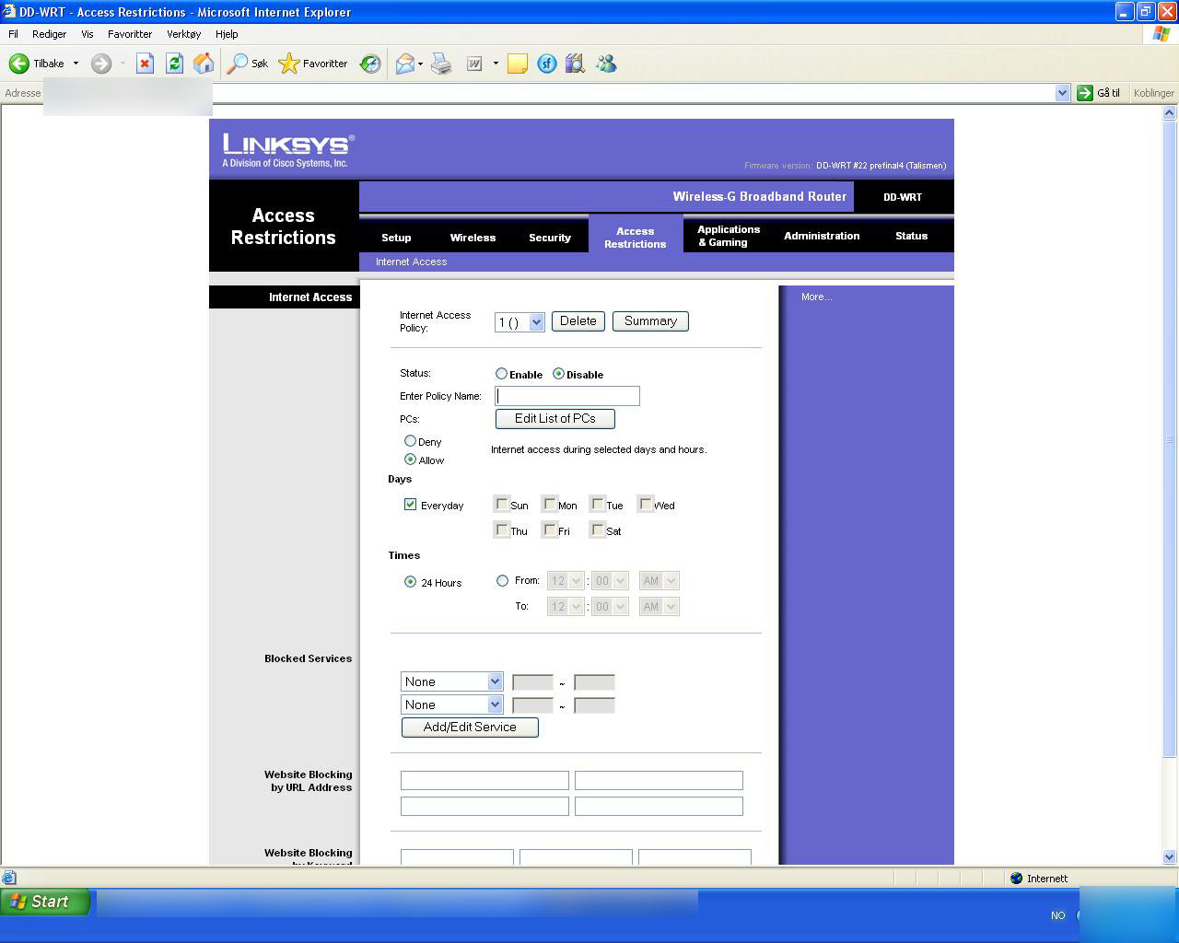Open the History clock icon
1179x943 pixels.
click(370, 64)
